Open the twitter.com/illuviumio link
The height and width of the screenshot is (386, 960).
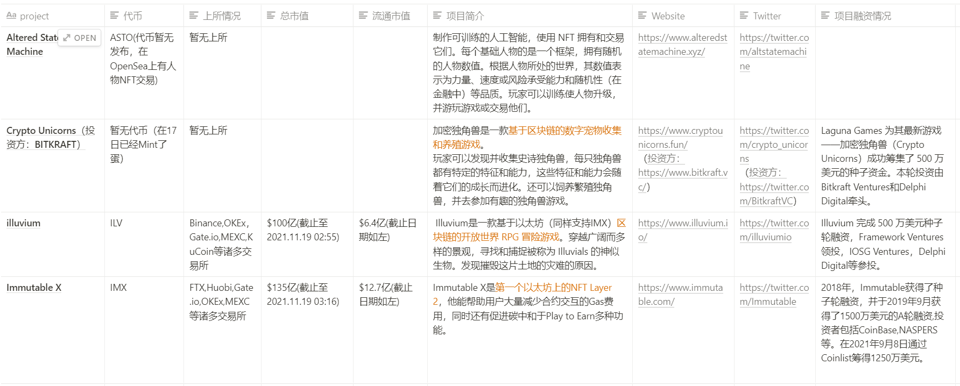point(774,230)
